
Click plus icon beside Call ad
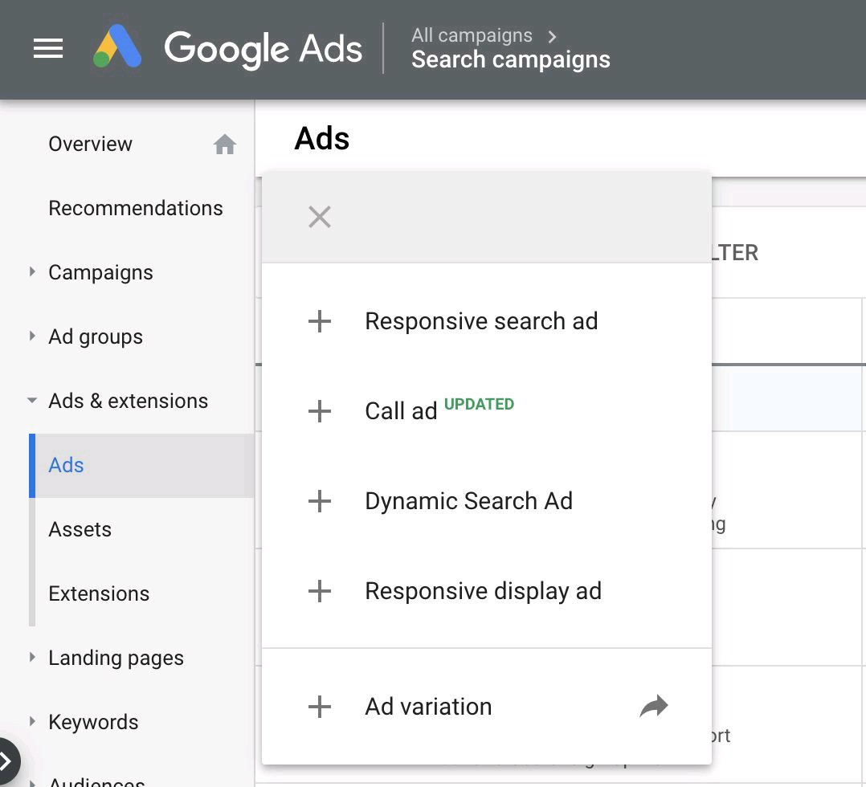[320, 411]
